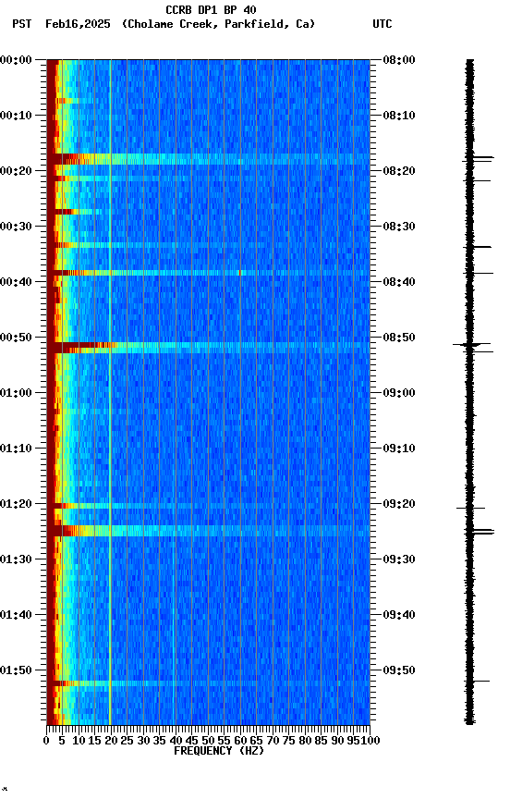Click the PST time label '00:00'
Viewport: 510px width, 799px height.
[x=16, y=60]
